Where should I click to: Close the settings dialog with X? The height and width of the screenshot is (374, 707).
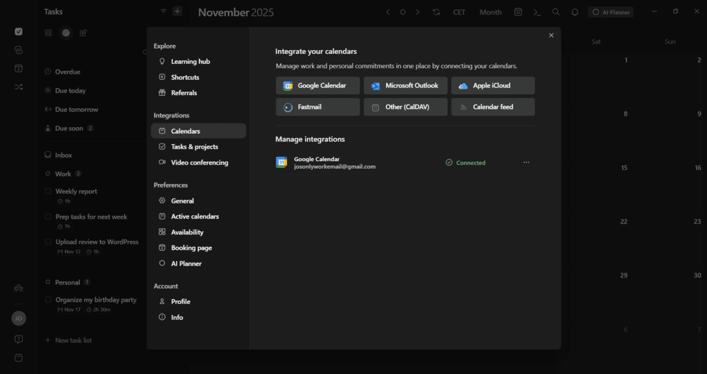[551, 35]
